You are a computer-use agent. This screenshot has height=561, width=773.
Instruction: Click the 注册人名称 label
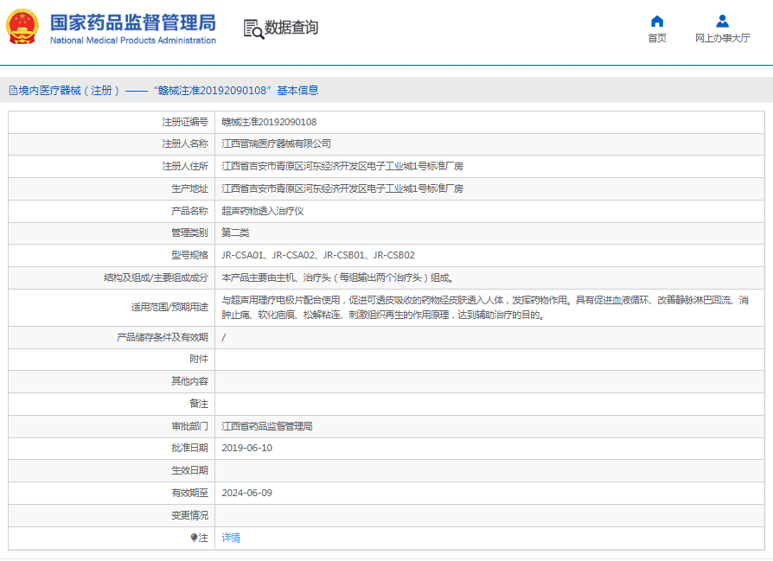[x=185, y=143]
